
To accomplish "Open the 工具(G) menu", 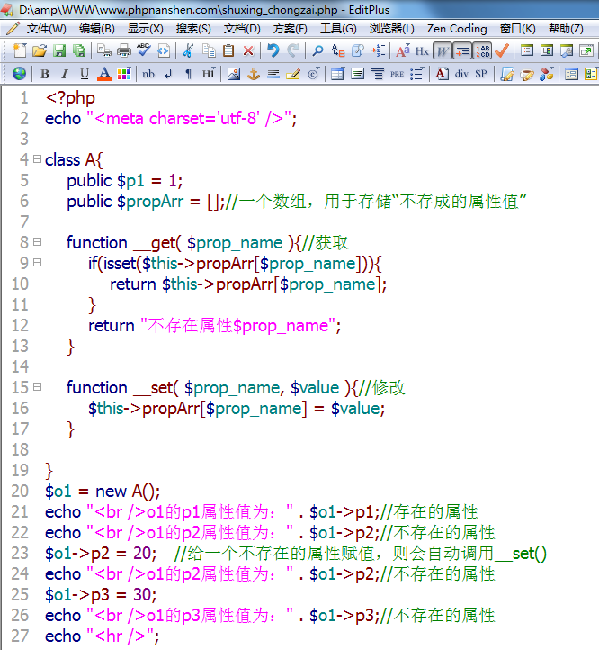I will coord(338,29).
